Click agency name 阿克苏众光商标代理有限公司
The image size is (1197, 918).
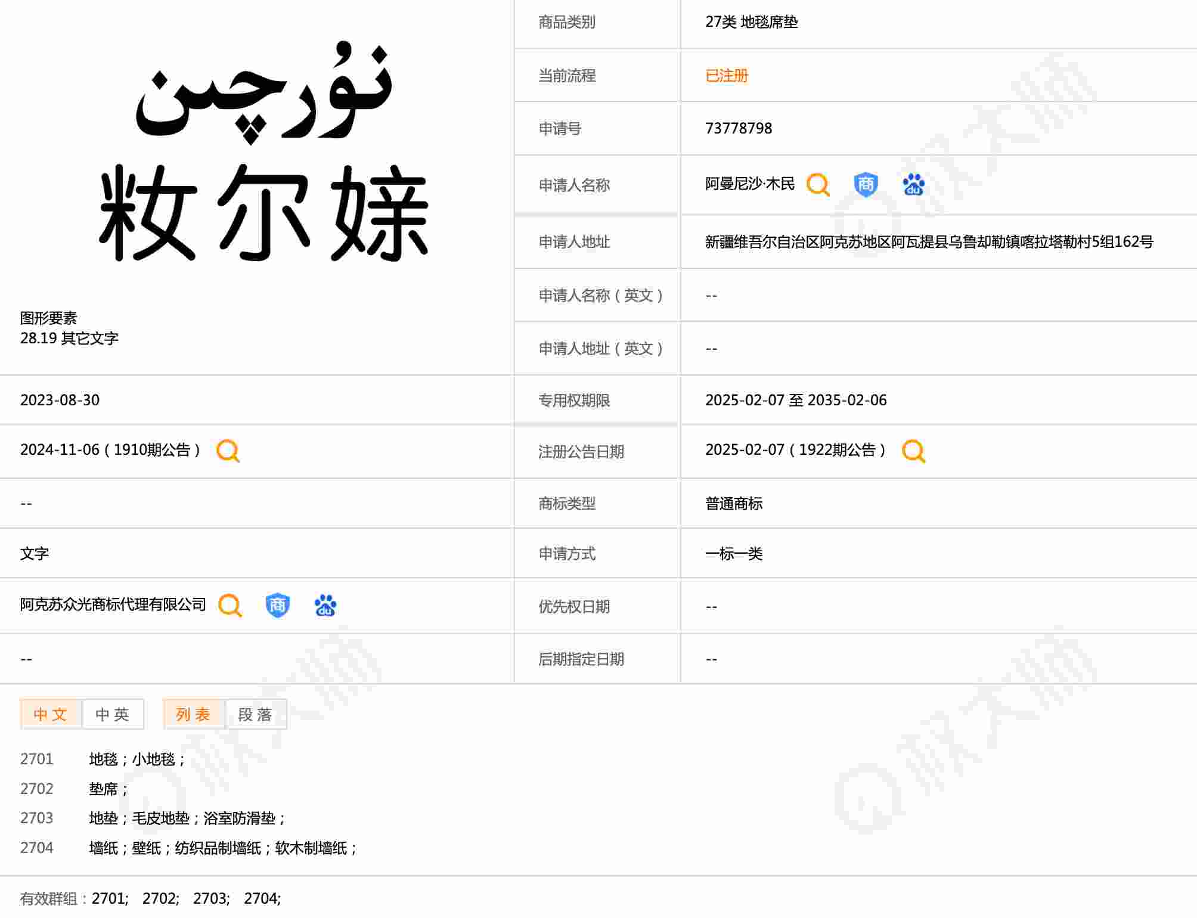113,604
